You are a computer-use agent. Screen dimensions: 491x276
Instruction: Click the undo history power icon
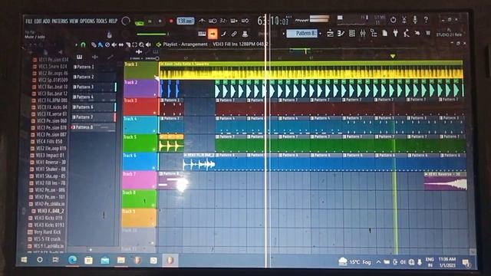click(393, 20)
